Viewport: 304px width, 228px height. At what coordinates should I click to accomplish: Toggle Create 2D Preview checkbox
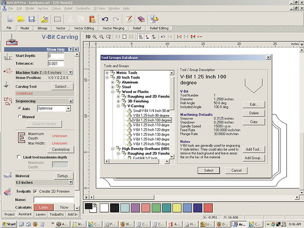point(35,191)
